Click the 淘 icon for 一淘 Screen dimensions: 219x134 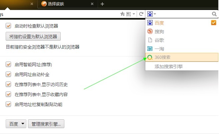pos(150,49)
